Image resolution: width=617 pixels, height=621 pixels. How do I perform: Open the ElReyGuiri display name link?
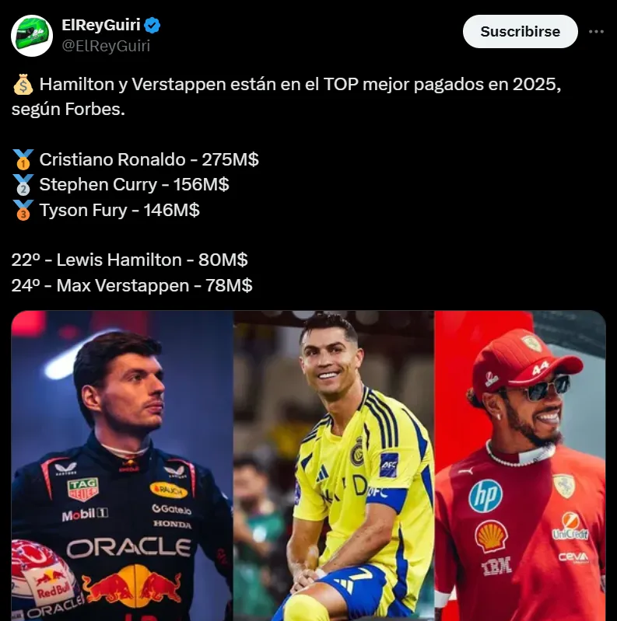click(x=100, y=26)
